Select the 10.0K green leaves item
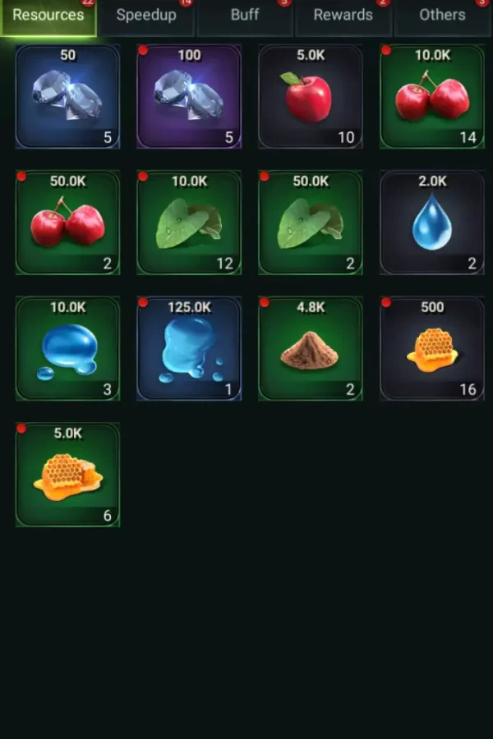 [189, 223]
